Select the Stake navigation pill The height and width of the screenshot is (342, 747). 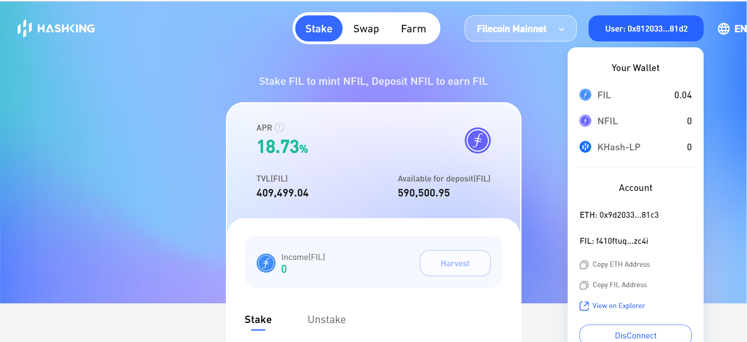point(319,29)
